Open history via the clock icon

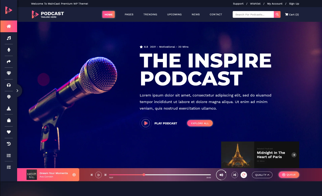coord(9,144)
